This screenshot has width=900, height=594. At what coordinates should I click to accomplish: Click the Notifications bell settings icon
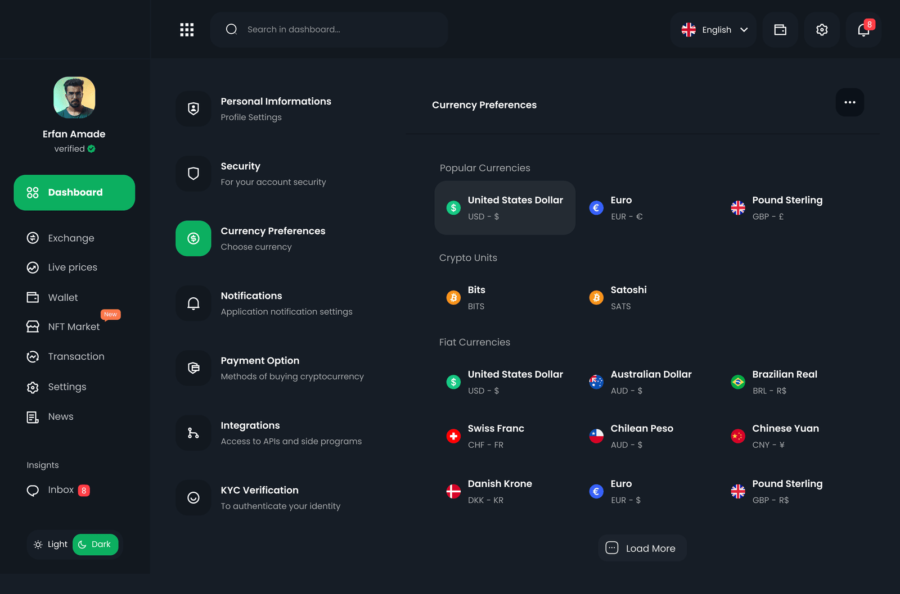pos(193,303)
